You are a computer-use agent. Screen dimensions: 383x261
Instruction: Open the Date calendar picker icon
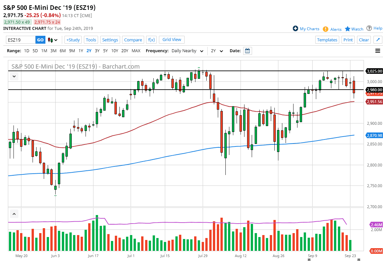click(247, 51)
